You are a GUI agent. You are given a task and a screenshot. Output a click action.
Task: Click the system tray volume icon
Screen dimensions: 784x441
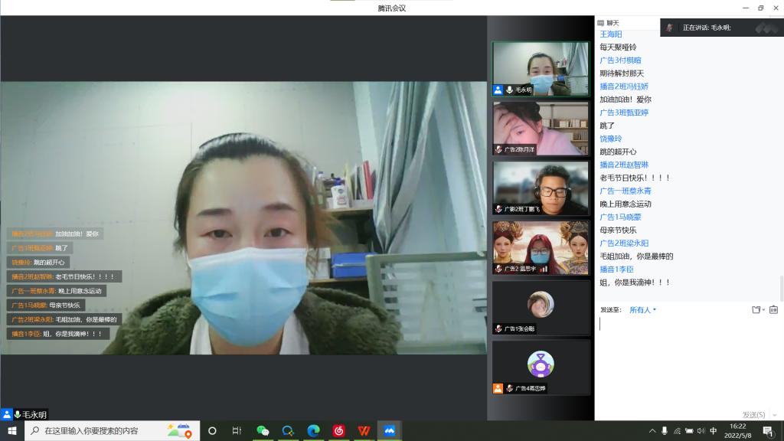pos(701,431)
